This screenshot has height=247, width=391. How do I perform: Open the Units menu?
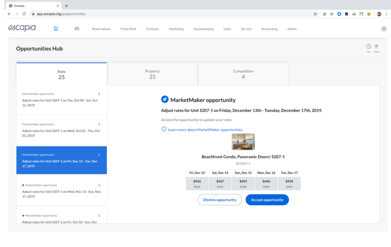[227, 29]
